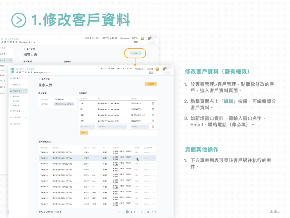Click the gray 編輯 button in the back window

[x=135, y=53]
